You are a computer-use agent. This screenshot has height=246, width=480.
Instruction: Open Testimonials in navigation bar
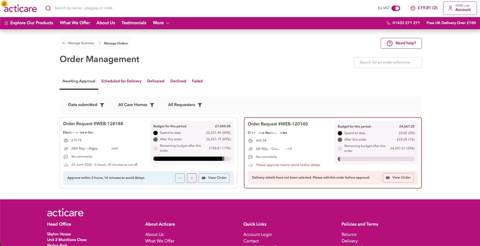tap(134, 23)
